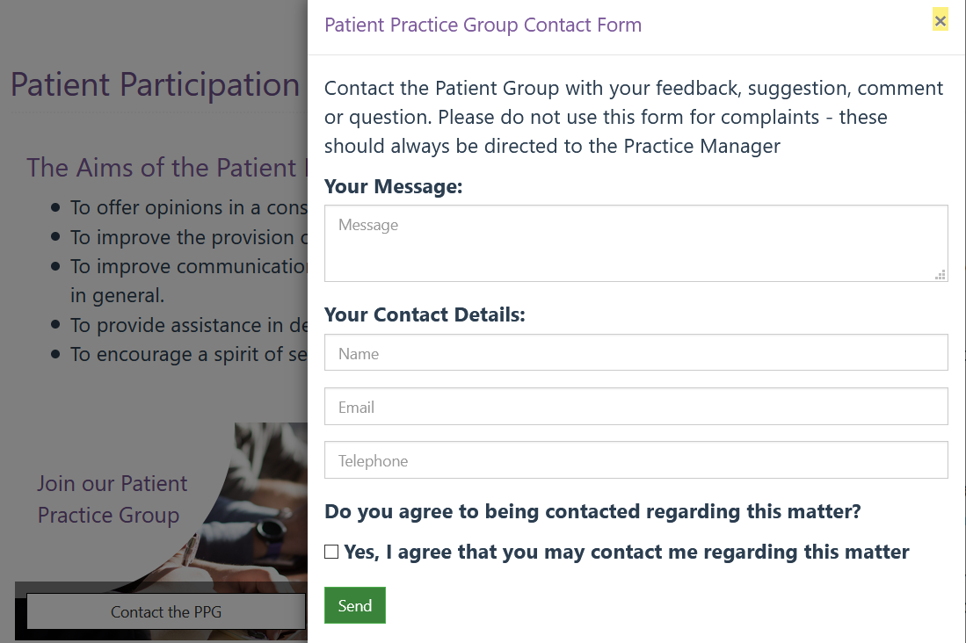Click the Patient Participation page heading
Image resolution: width=966 pixels, height=643 pixels.
pos(156,84)
